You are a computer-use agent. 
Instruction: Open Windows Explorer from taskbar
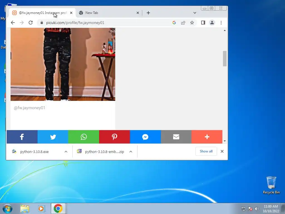pos(25,208)
